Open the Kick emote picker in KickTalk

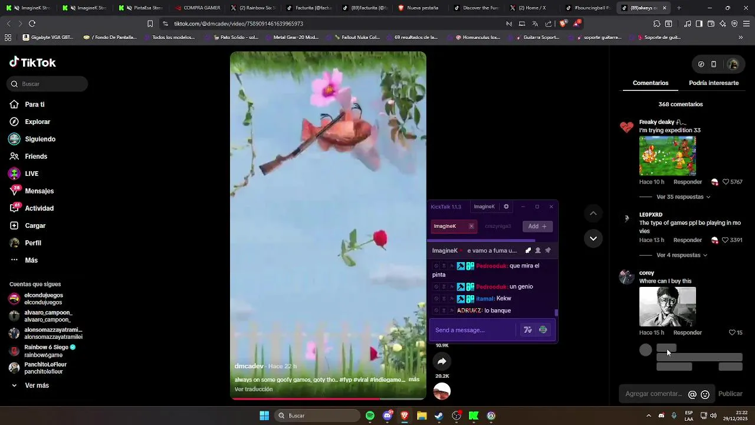543,330
